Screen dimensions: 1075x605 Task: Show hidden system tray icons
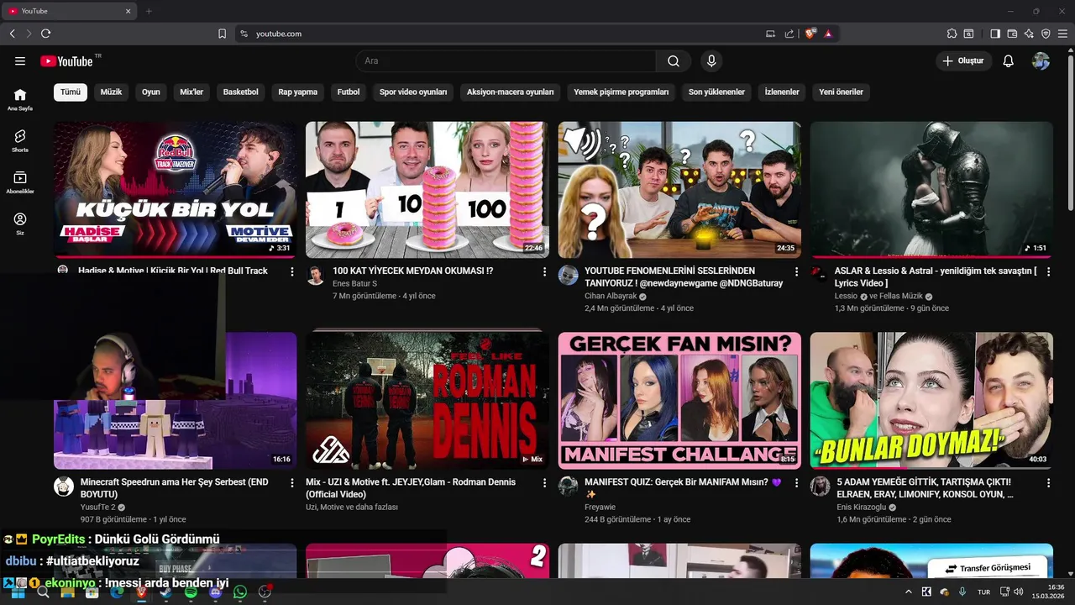908,592
